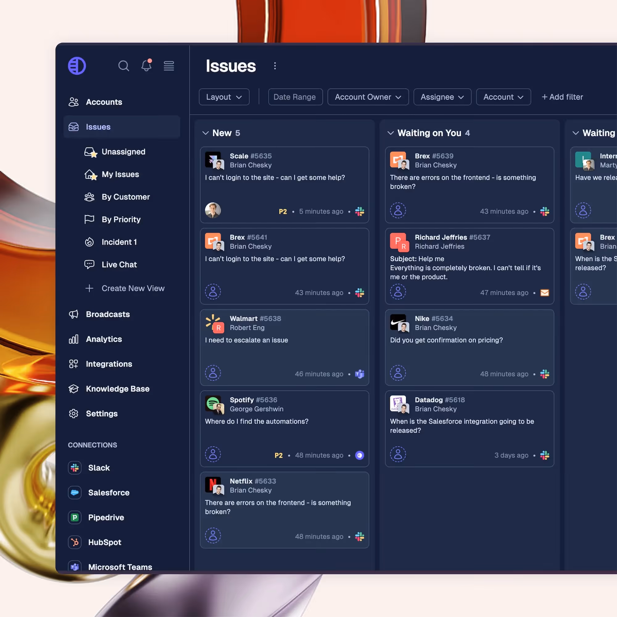Click Create New View

pyautogui.click(x=125, y=288)
